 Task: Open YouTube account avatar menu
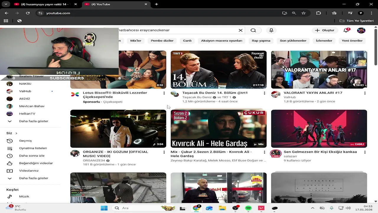[x=361, y=30]
